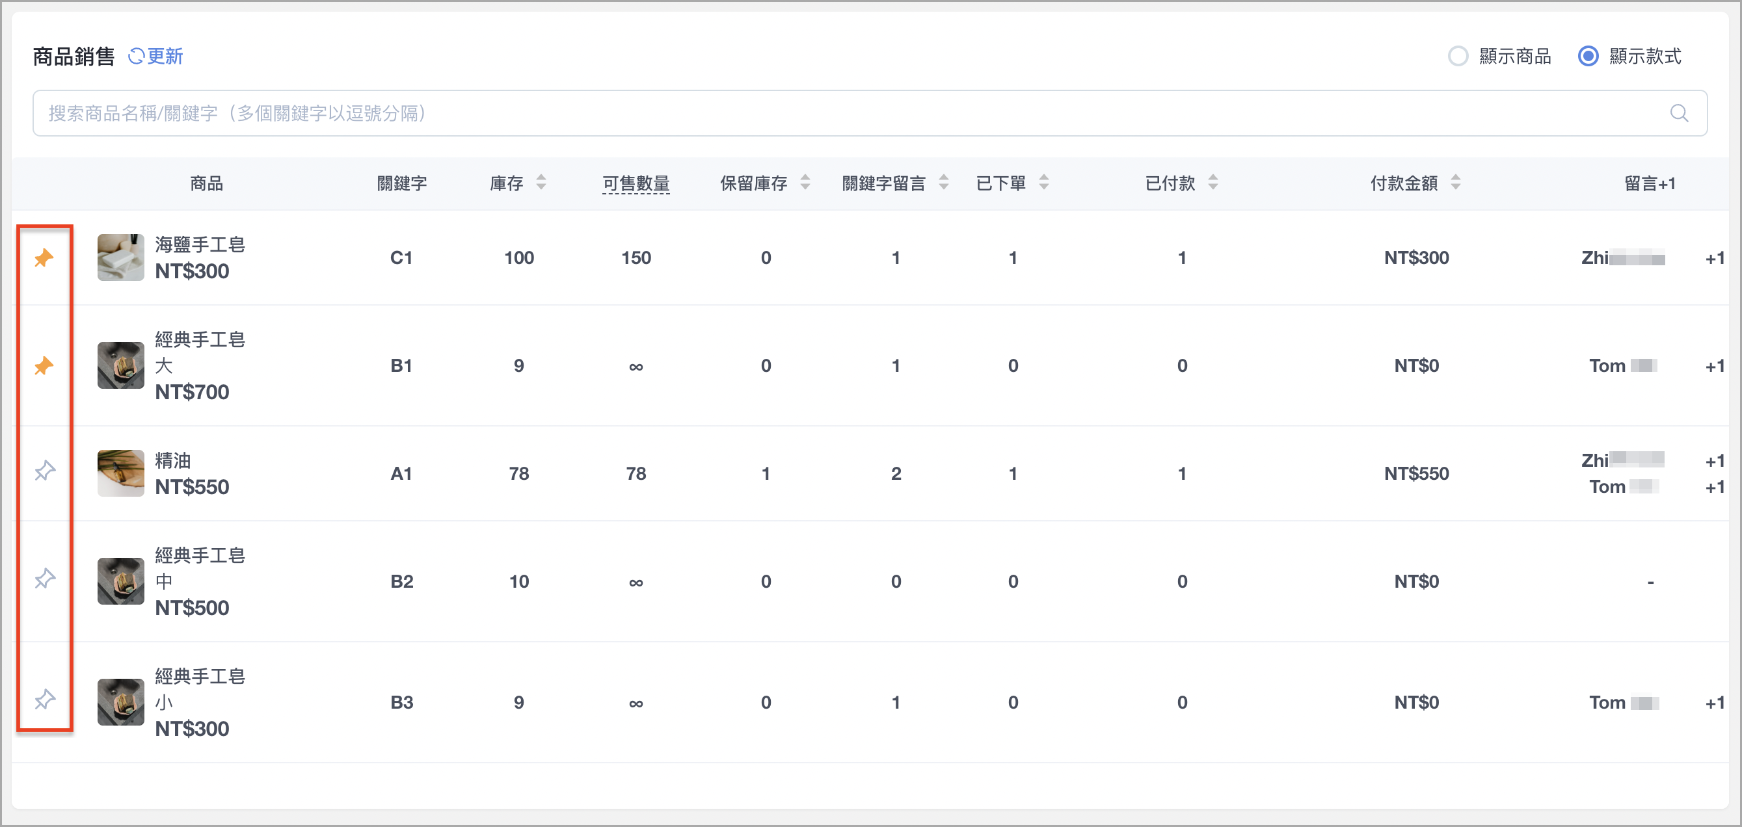The image size is (1742, 827).
Task: Pin the 精油 product row
Action: coord(45,471)
